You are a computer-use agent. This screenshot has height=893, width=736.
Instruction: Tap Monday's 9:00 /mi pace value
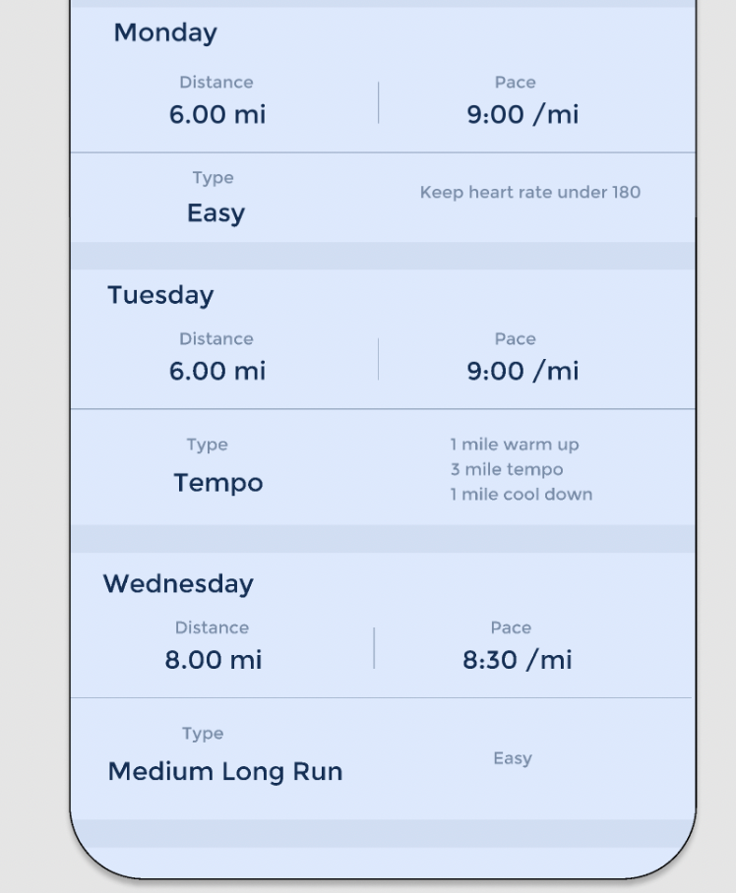pos(522,114)
